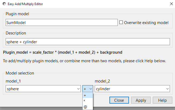Collapse the operator dropdown showing +
The width and height of the screenshot is (175, 110).
[x=88, y=89]
